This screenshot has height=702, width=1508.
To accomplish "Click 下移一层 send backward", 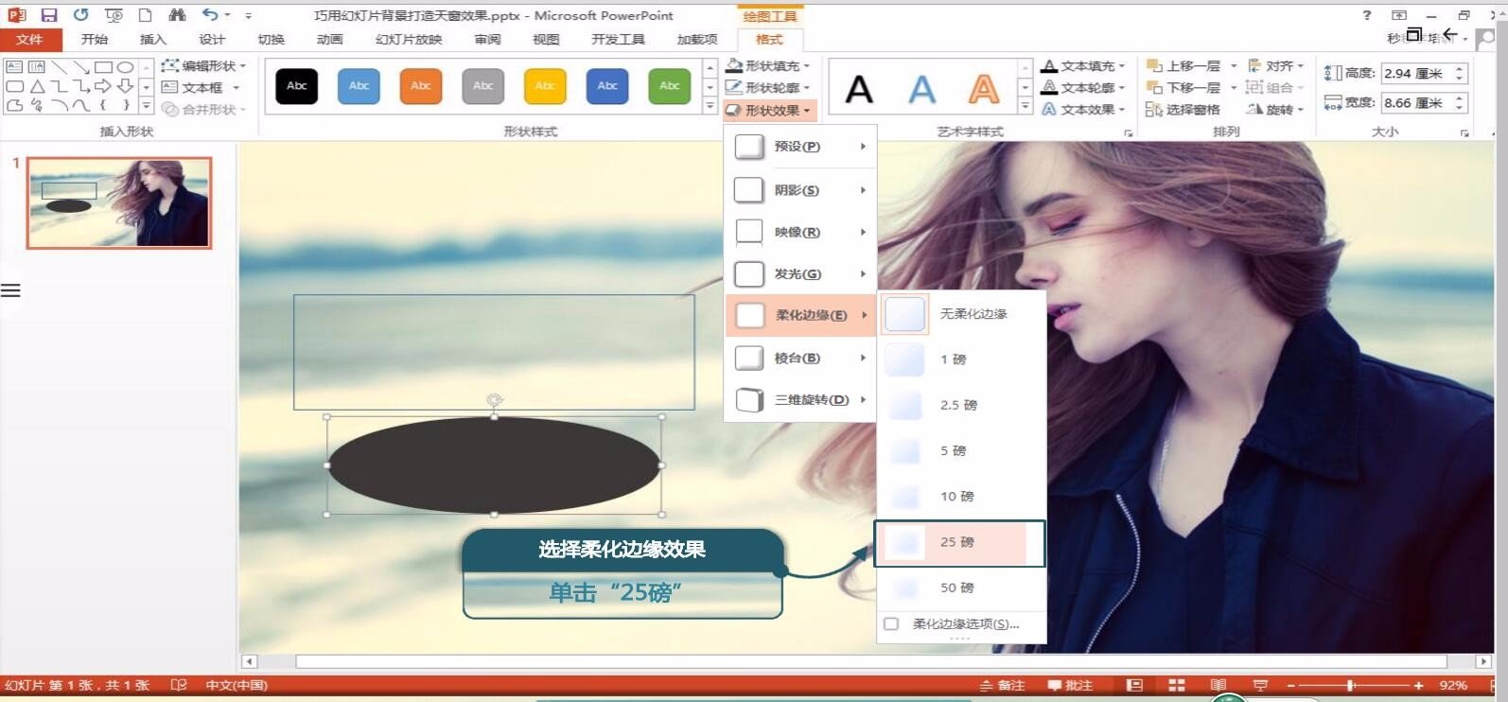I will tap(1184, 87).
